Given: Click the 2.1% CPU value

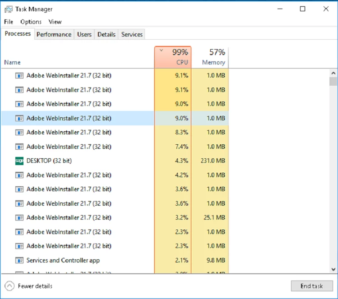Looking at the screenshot, I should tap(181, 260).
